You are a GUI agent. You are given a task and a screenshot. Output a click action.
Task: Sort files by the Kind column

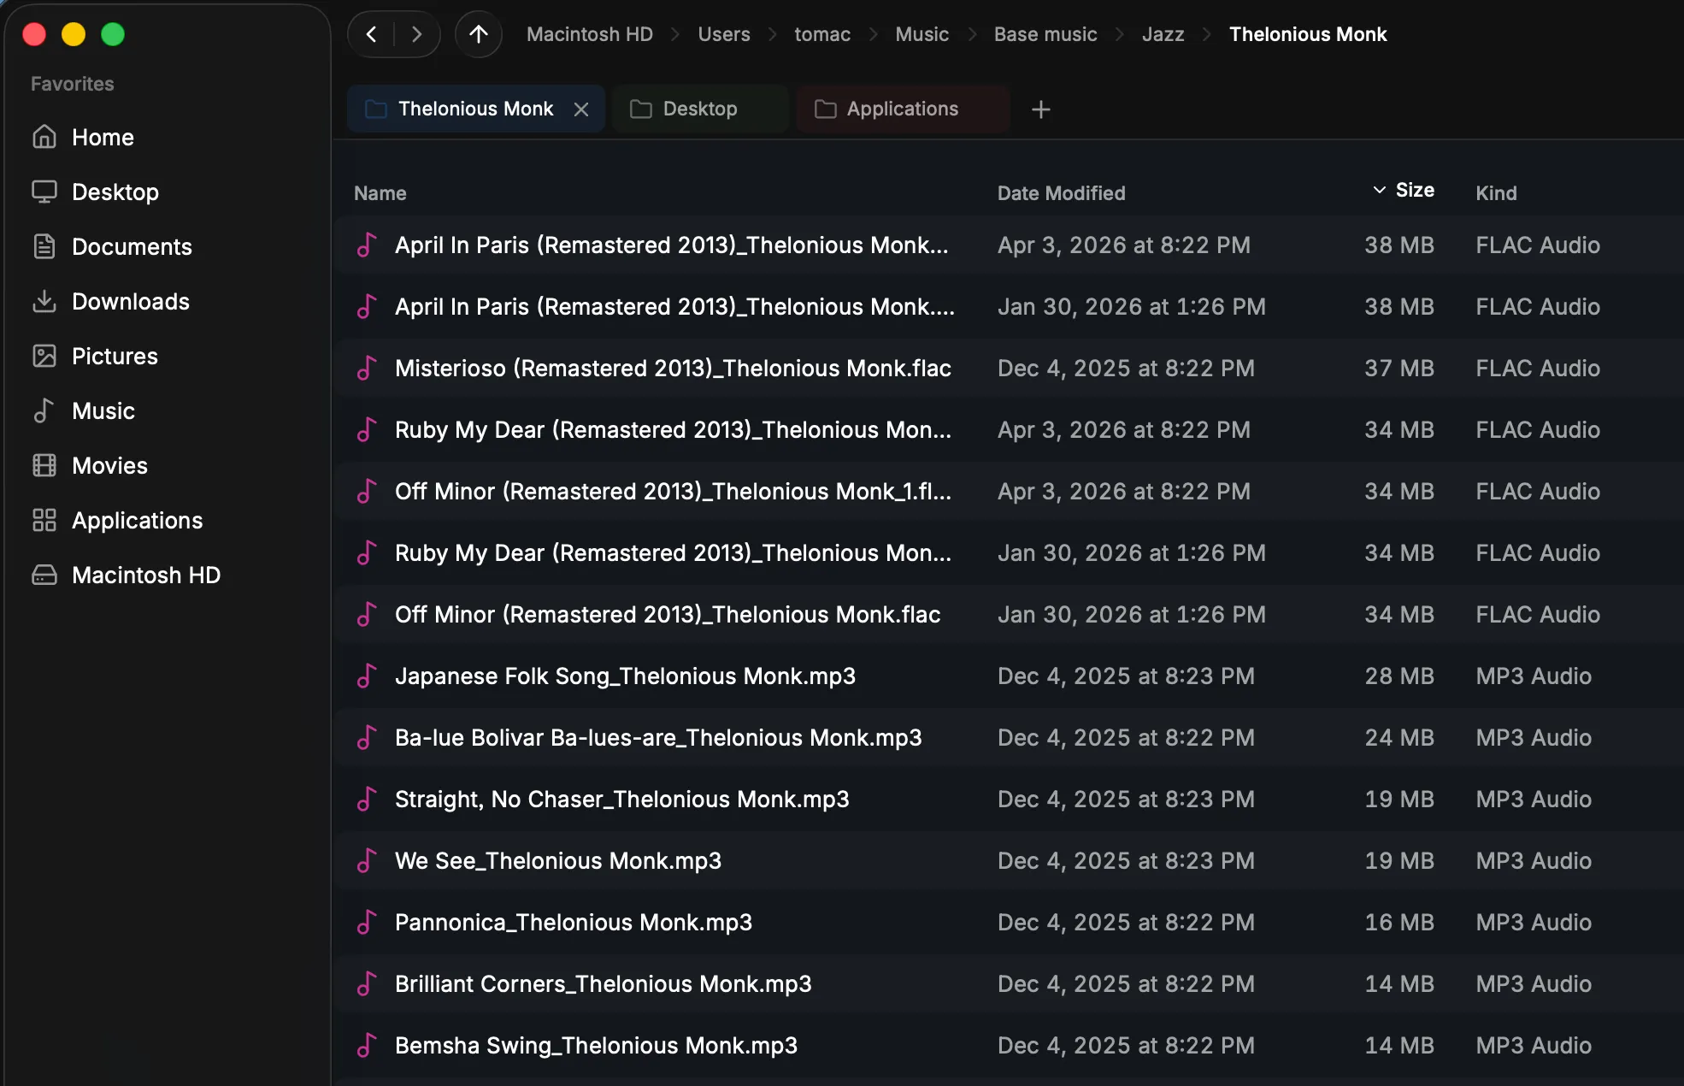pyautogui.click(x=1496, y=193)
